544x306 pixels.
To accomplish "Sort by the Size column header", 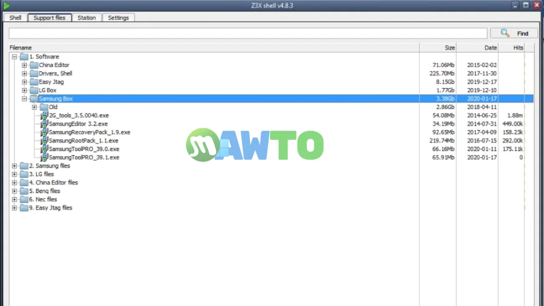I will point(438,48).
